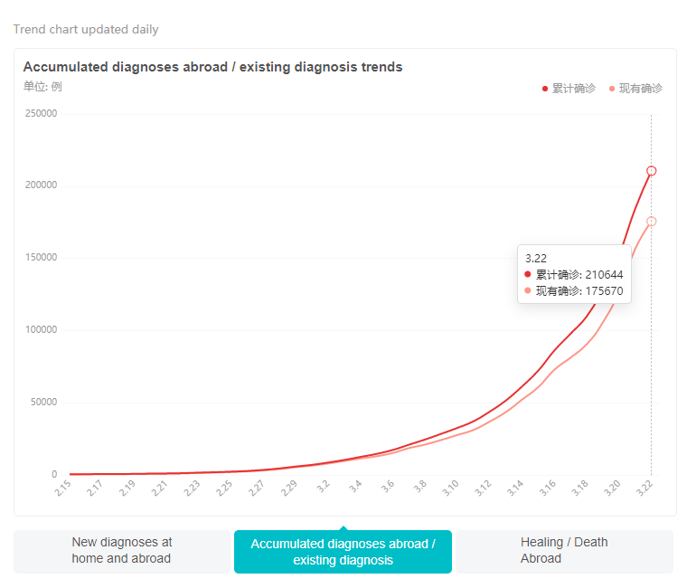Click the red hollow marker at line peak

pos(651,171)
